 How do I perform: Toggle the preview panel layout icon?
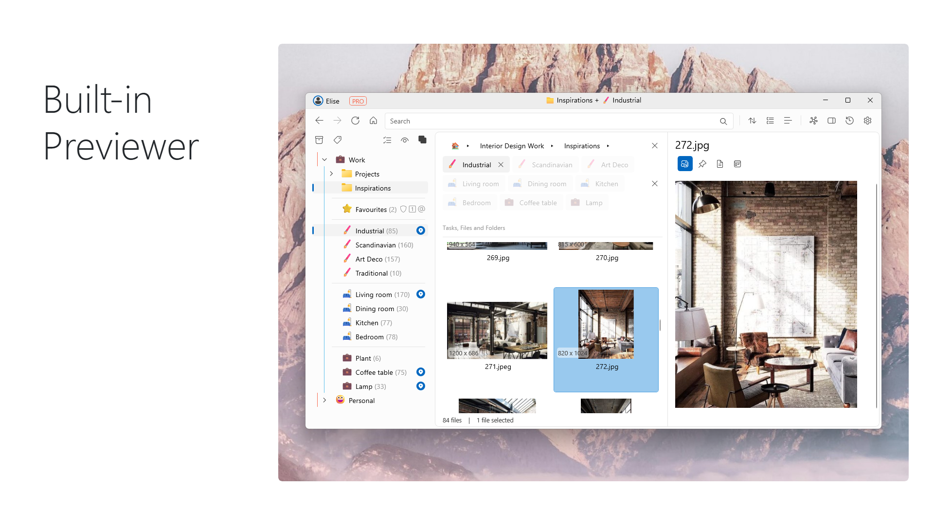pos(831,121)
